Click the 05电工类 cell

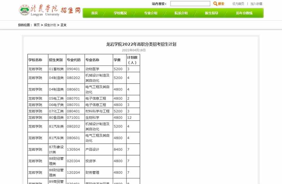coord(56,98)
